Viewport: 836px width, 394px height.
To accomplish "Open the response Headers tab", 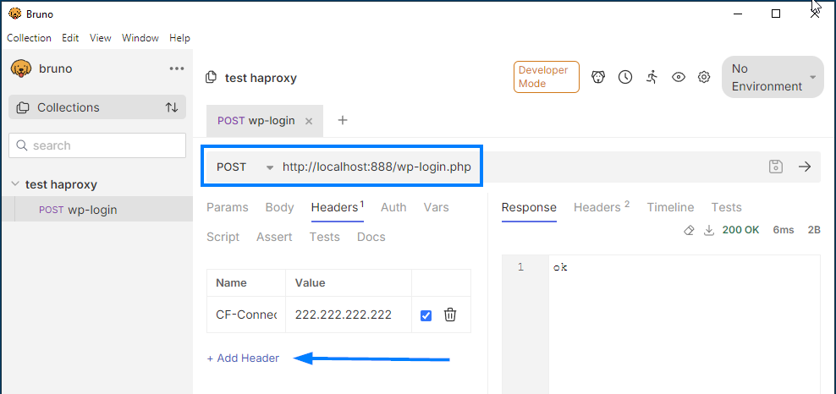I will (x=602, y=208).
